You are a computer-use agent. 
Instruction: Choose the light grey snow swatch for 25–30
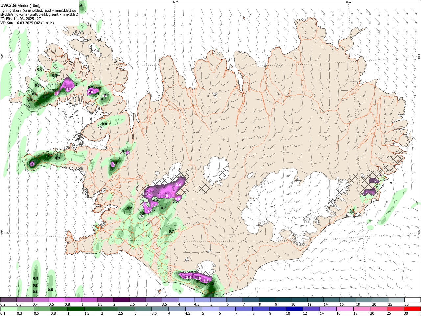[x=397, y=300]
